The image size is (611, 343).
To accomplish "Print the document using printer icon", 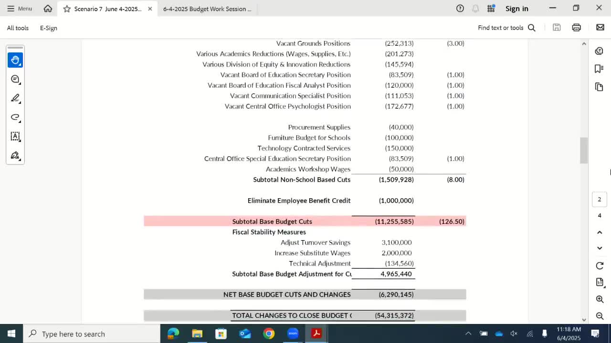I will coord(576,28).
